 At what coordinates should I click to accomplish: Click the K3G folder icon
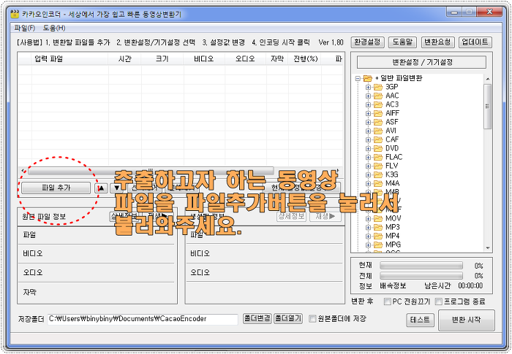(x=378, y=174)
